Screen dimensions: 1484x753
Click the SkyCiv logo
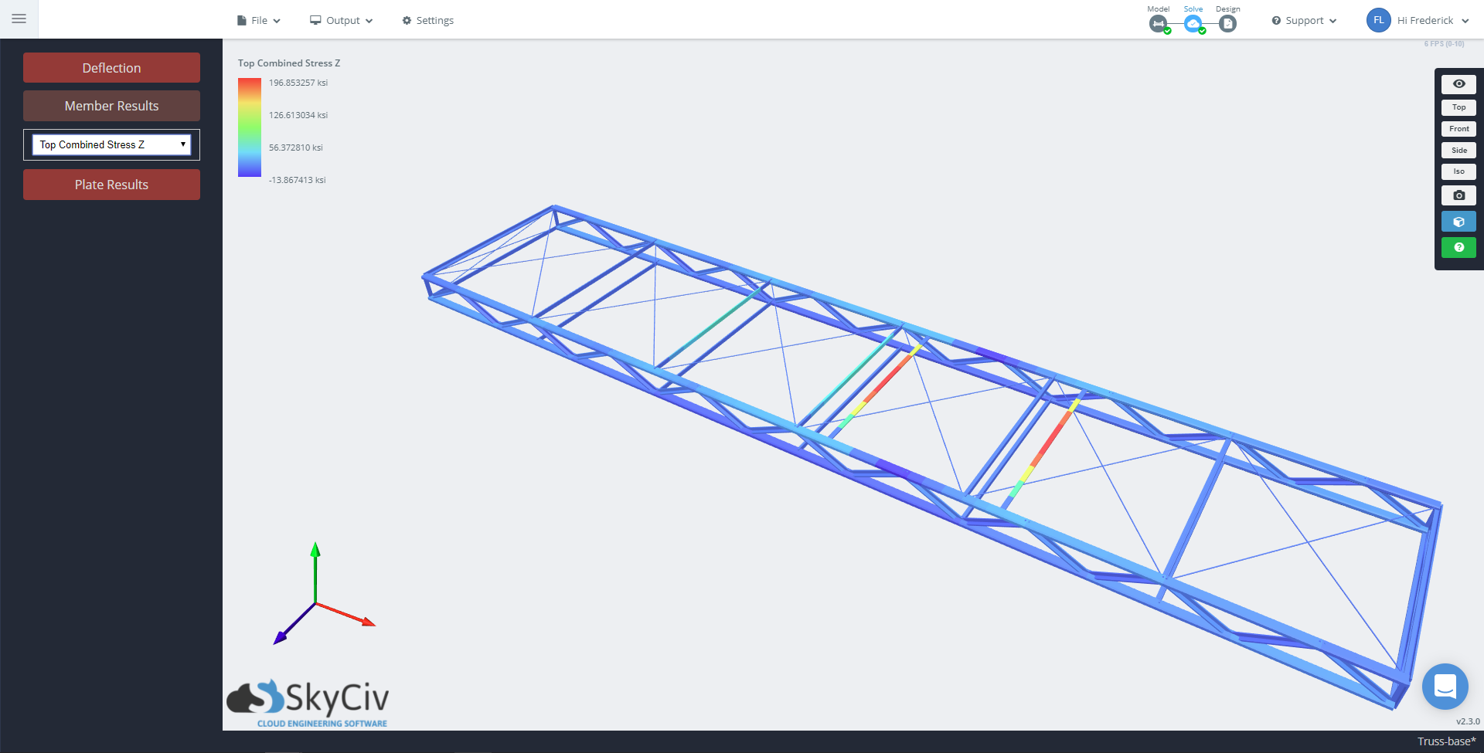tap(306, 697)
